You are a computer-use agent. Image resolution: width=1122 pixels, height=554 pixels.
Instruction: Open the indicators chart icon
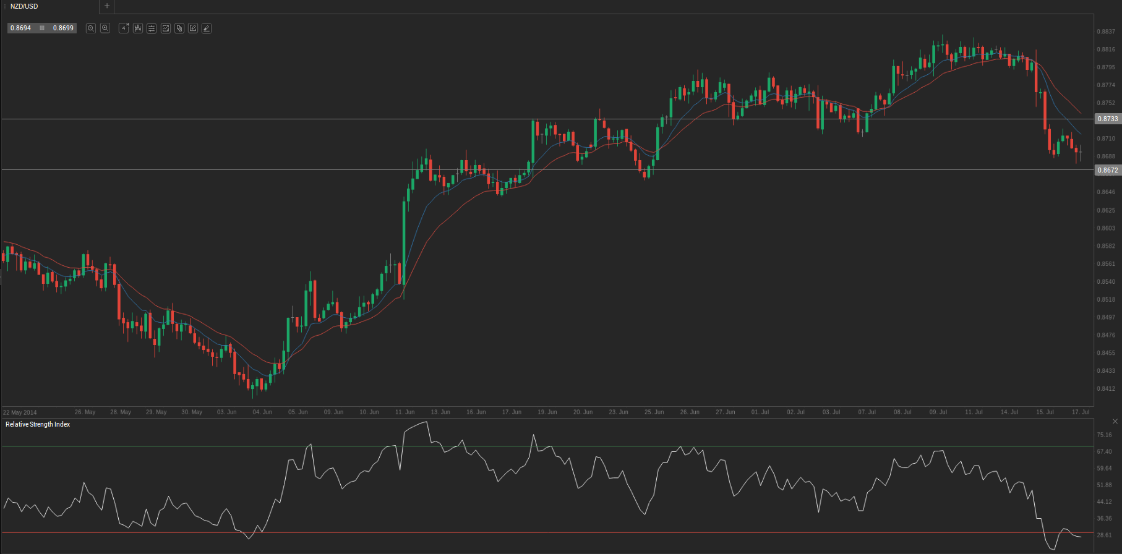coord(166,28)
